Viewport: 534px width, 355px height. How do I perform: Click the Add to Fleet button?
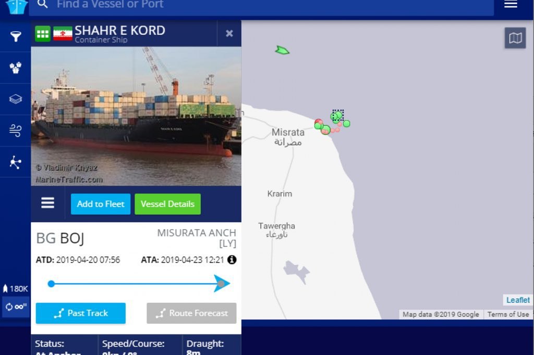(101, 204)
